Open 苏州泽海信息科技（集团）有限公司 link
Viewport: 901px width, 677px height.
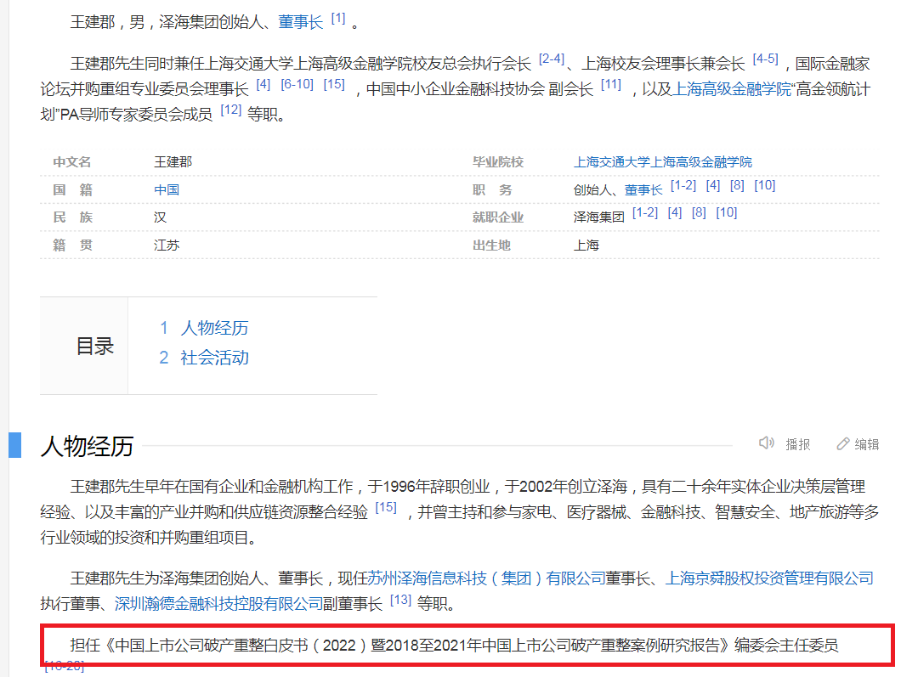(486, 578)
